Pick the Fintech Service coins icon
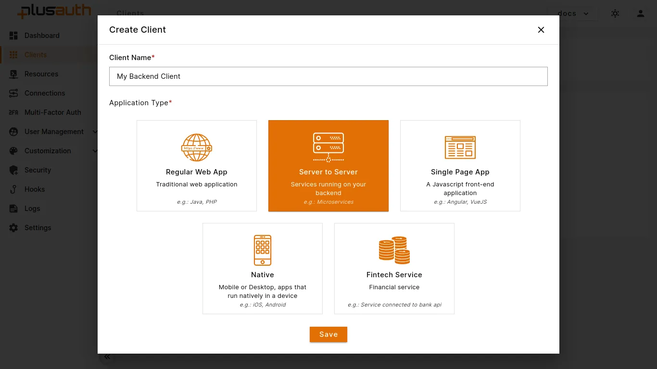657x369 pixels. tap(394, 250)
